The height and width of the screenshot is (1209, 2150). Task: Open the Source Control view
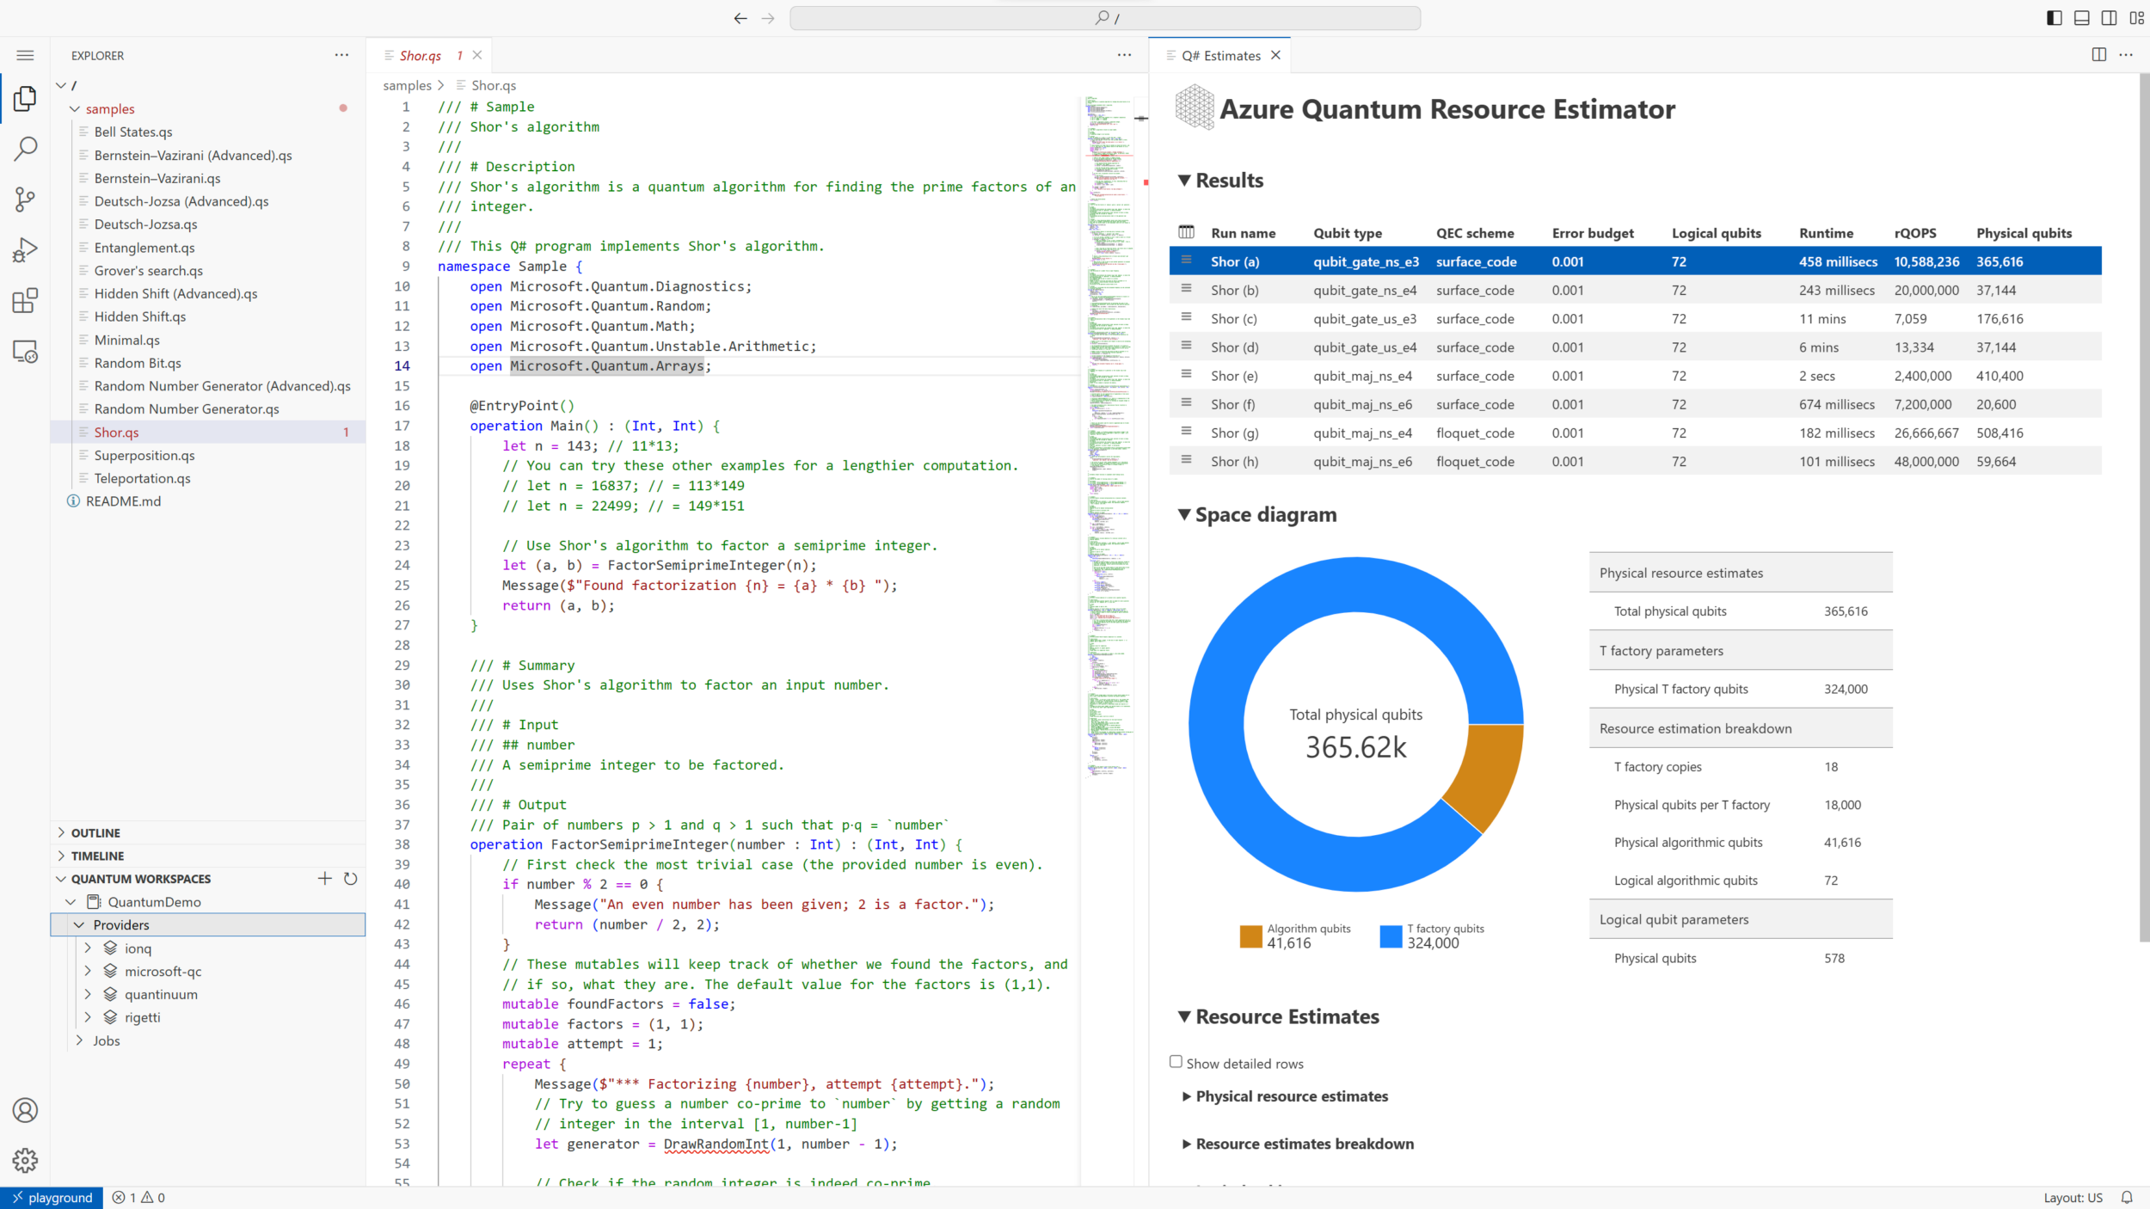(25, 199)
